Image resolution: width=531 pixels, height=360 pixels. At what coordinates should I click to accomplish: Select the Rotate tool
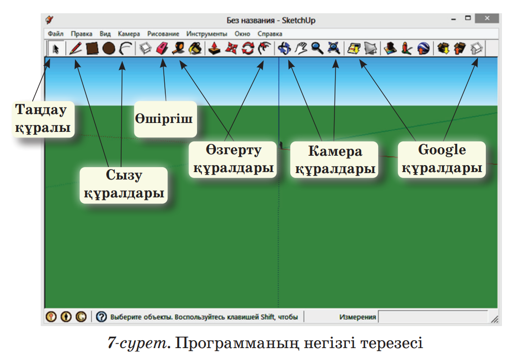tap(248, 49)
